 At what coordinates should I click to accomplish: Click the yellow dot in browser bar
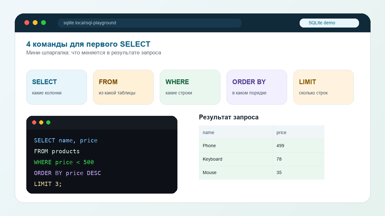coord(35,23)
